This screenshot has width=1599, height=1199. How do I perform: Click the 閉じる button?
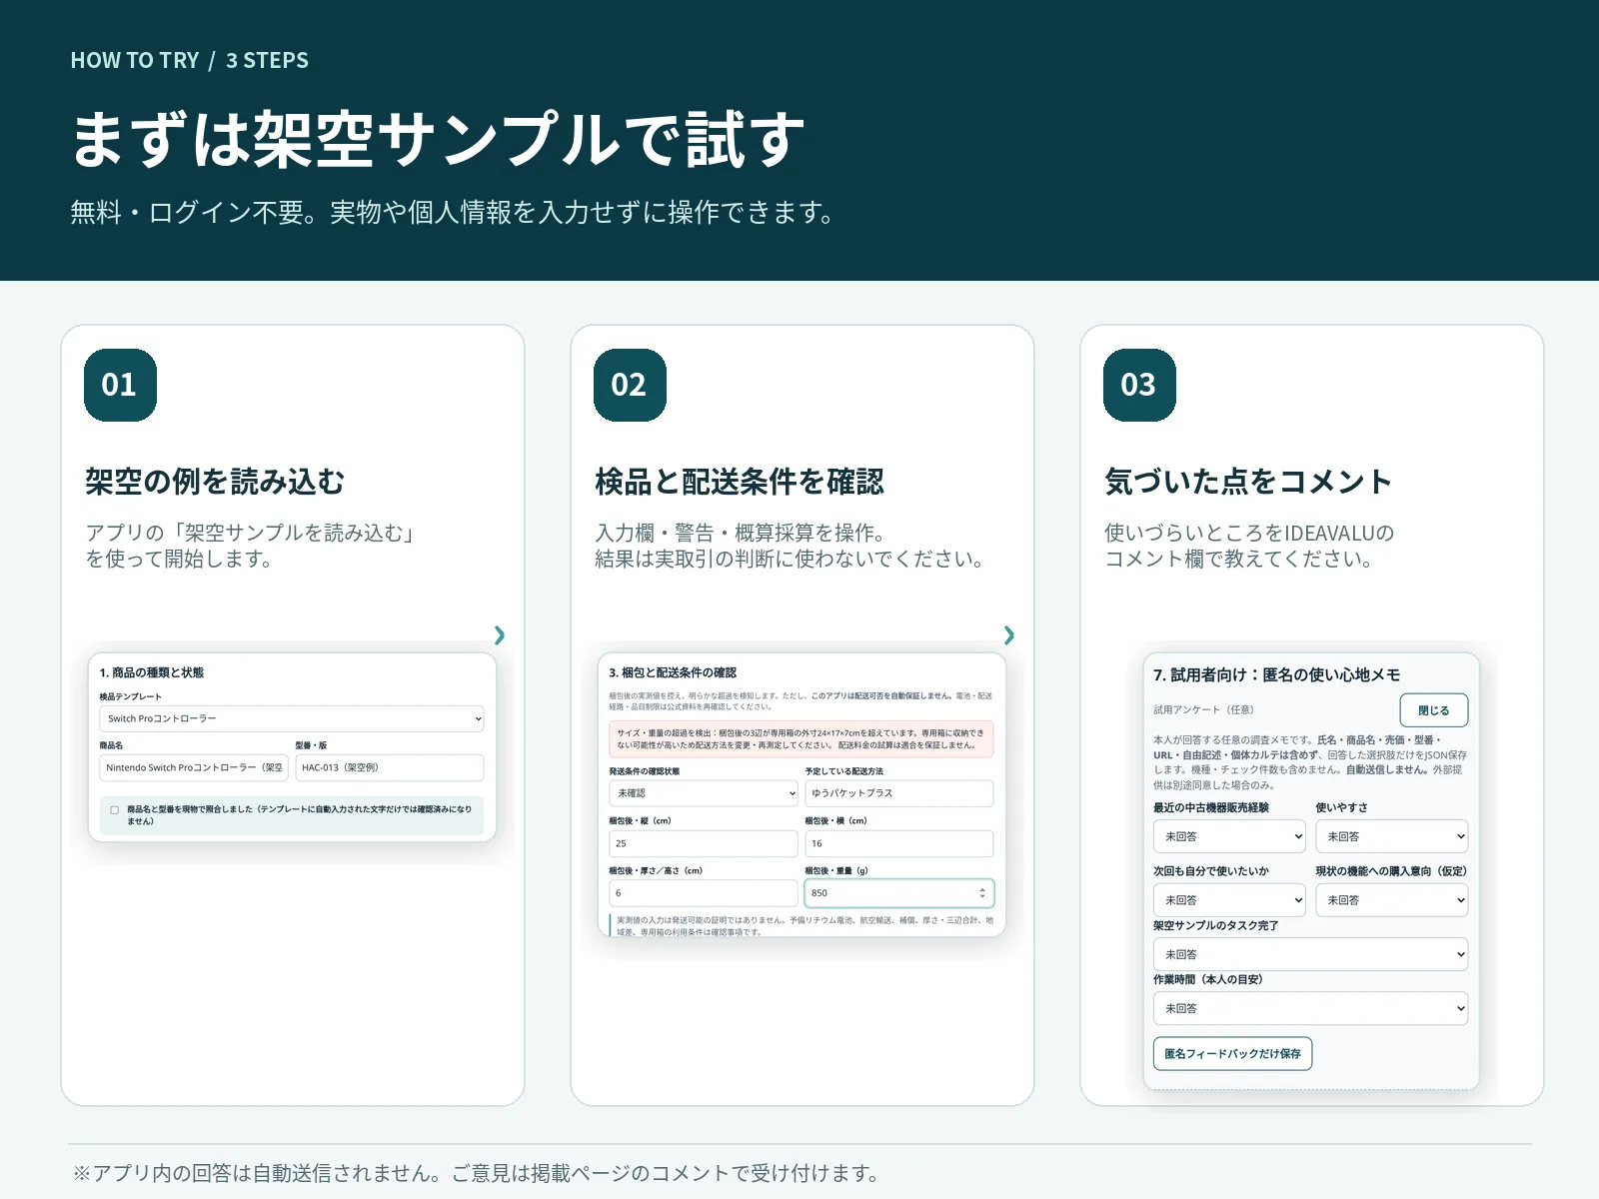click(1434, 710)
